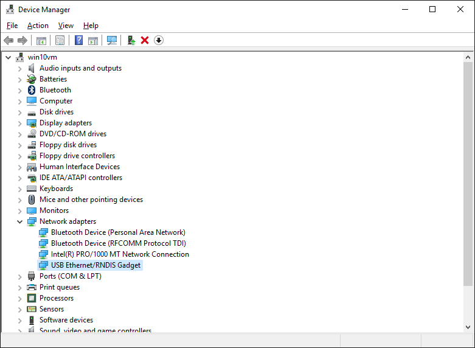Select the Disk drives label
The width and height of the screenshot is (475, 348).
57,112
